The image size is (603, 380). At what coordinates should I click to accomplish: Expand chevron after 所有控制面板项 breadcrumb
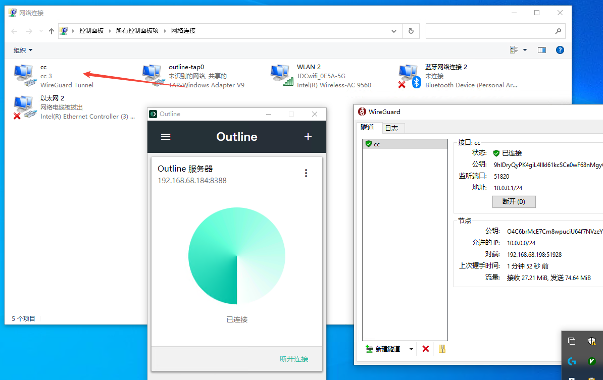165,31
